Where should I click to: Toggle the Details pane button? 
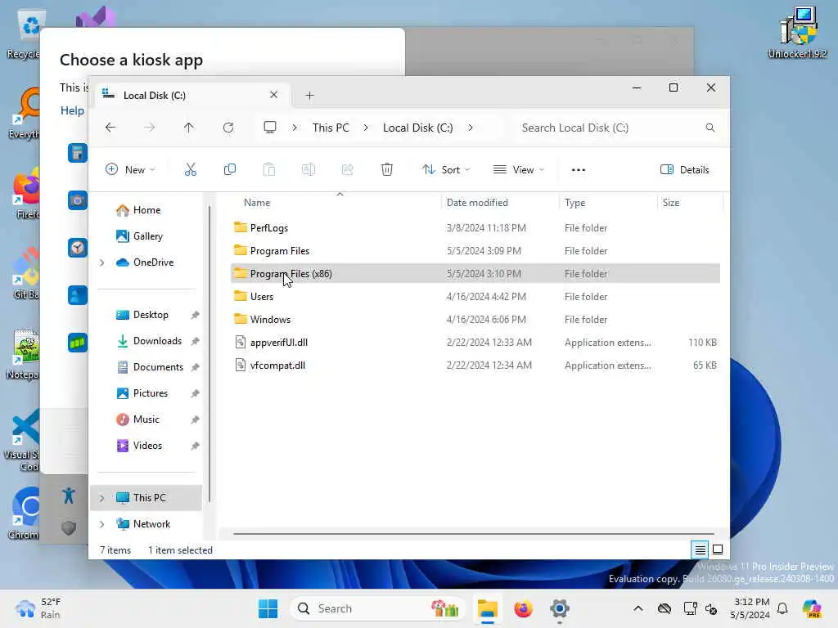click(x=685, y=170)
